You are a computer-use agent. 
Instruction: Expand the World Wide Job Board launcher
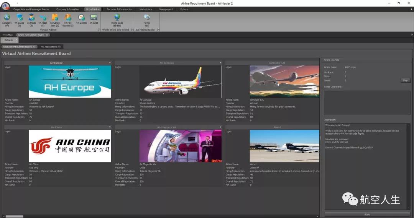(x=133, y=30)
